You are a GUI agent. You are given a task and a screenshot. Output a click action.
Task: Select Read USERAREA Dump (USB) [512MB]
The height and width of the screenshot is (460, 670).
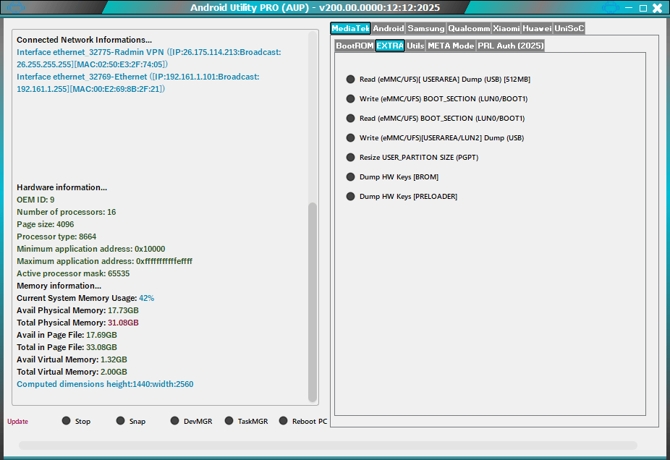pyautogui.click(x=351, y=79)
